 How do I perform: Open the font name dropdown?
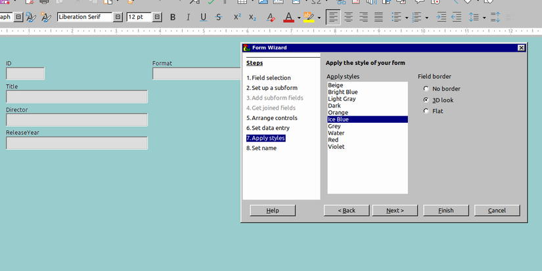pos(118,17)
